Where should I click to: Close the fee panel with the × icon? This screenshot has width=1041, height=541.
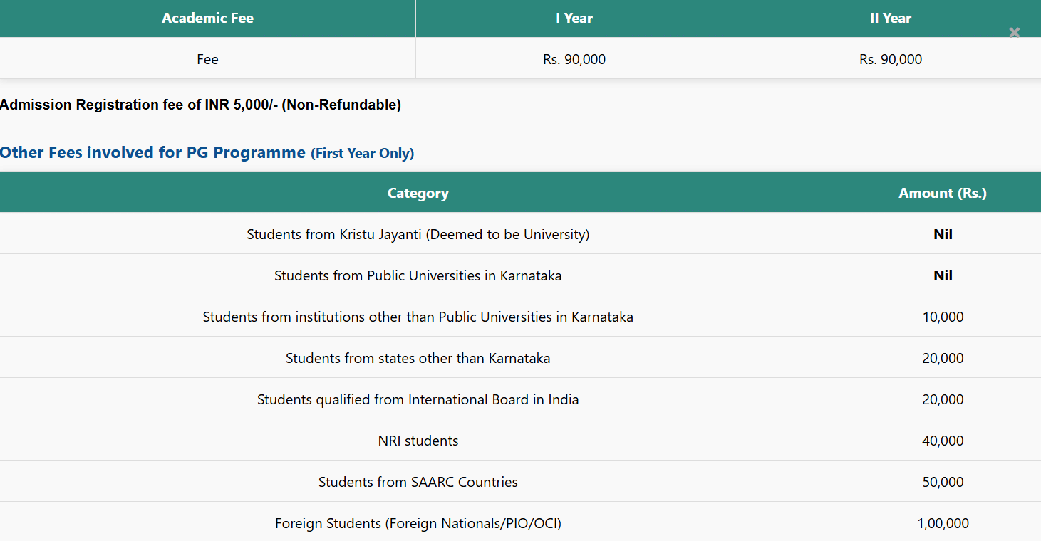[1015, 33]
